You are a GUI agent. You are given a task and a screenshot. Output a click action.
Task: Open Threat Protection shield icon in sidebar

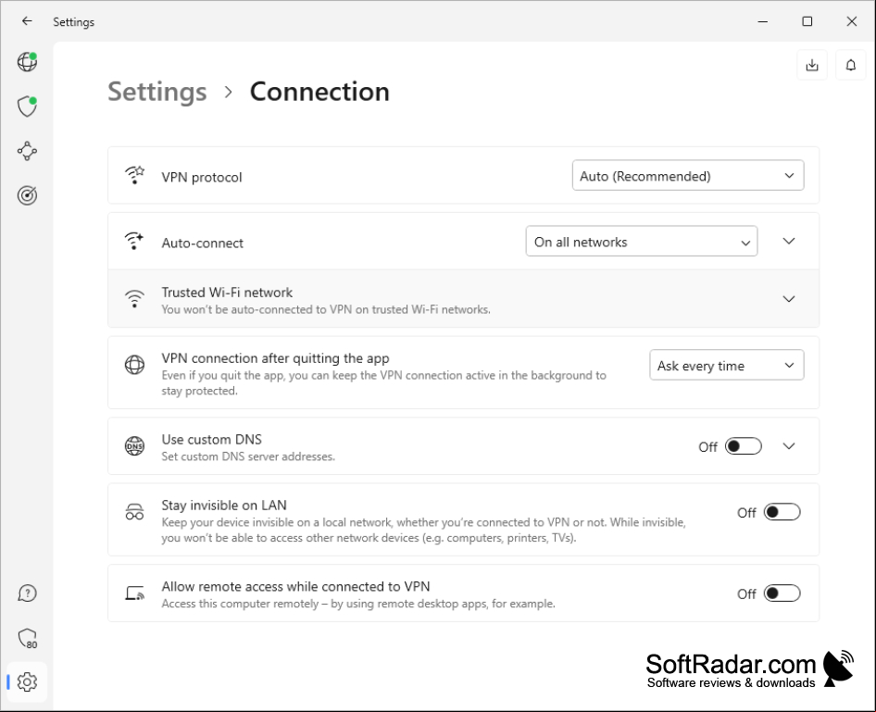[27, 106]
